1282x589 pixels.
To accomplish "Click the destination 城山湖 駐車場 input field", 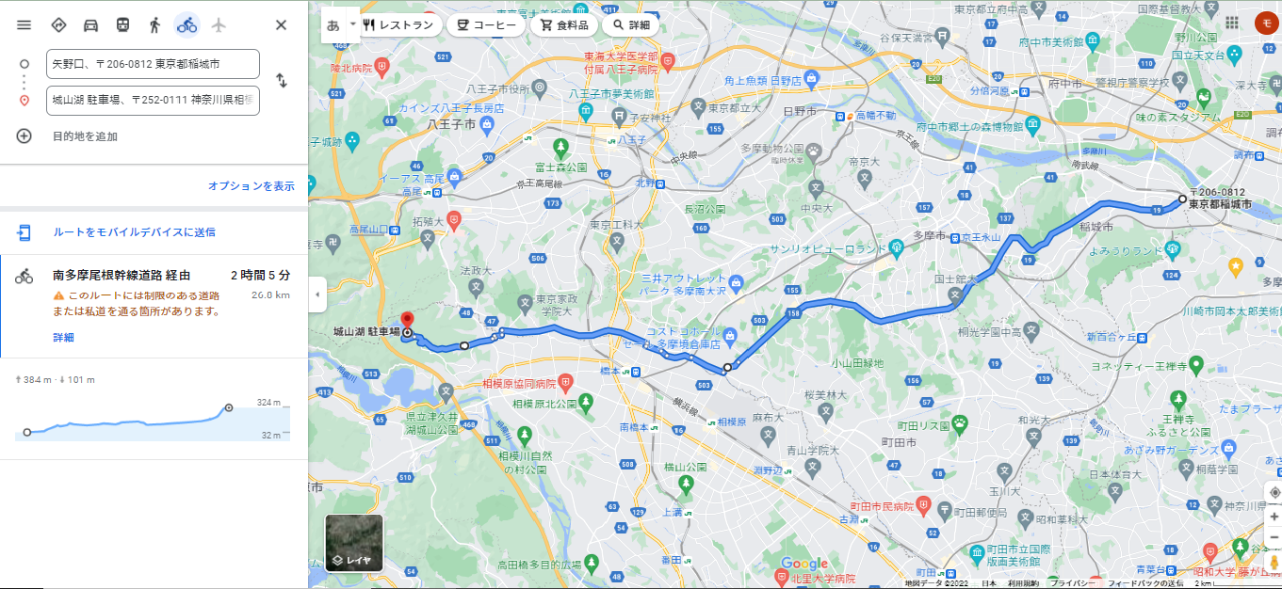I will (x=153, y=100).
